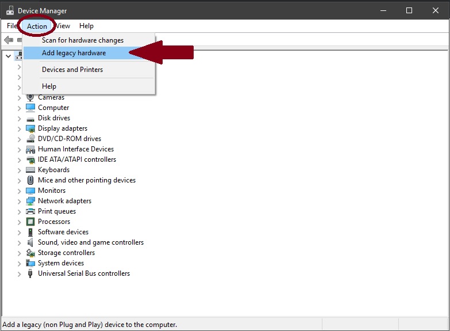This screenshot has height=331, width=450.
Task: Select System devices row
Action: click(61, 263)
